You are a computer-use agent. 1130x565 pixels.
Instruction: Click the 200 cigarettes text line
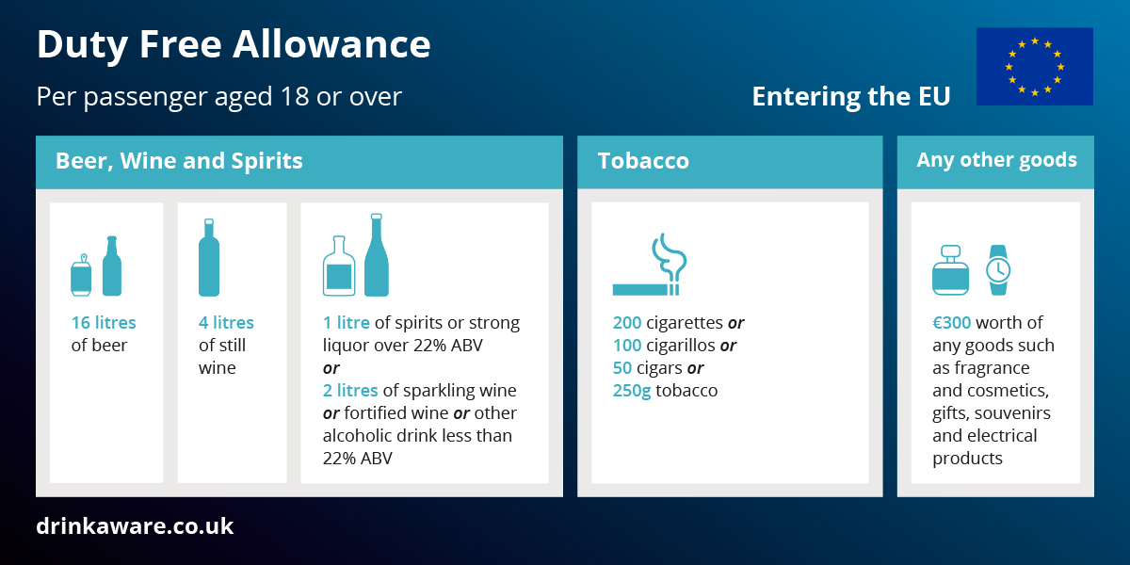pyautogui.click(x=678, y=323)
